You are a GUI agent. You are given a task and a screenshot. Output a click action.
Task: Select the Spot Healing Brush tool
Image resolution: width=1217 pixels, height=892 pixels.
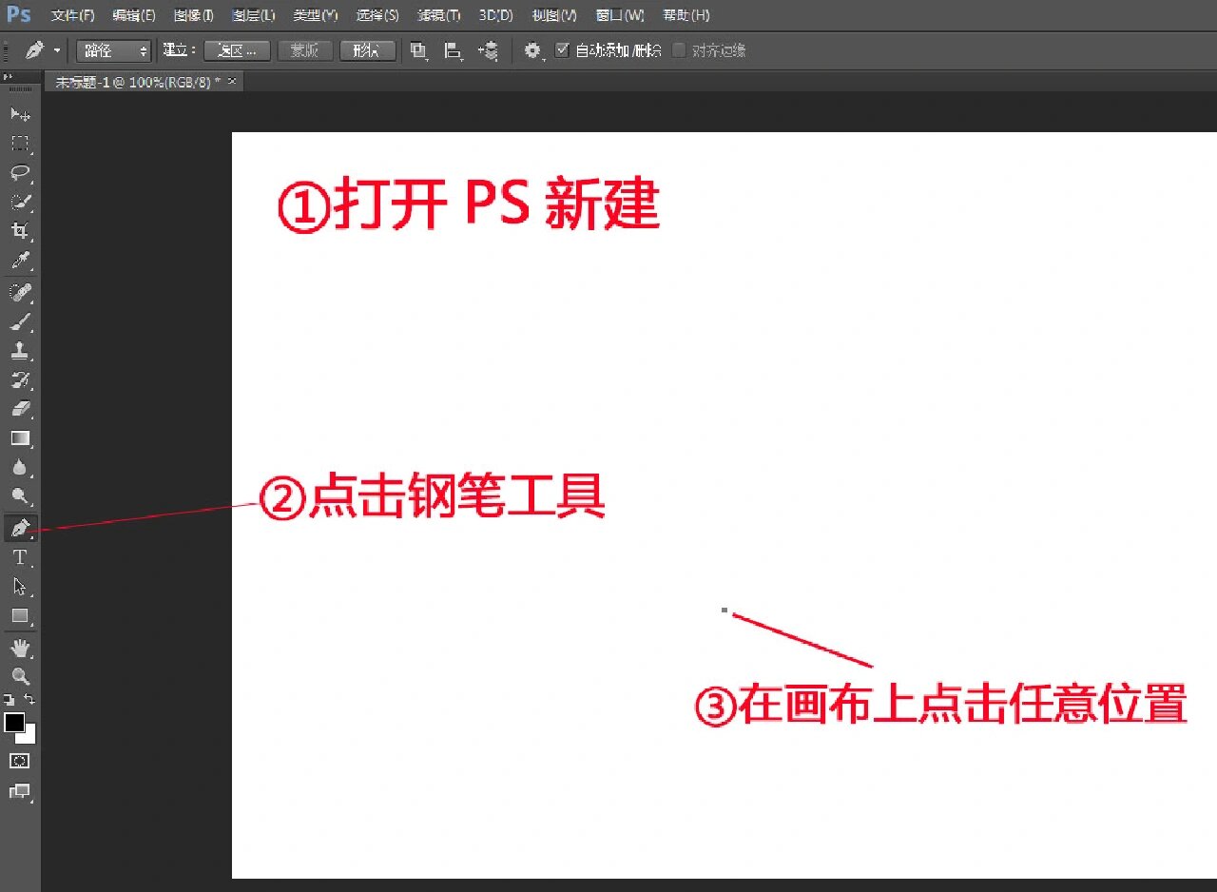[20, 292]
